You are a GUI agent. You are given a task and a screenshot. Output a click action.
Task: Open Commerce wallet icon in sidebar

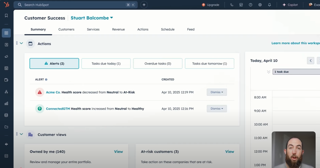pyautogui.click(x=6, y=80)
